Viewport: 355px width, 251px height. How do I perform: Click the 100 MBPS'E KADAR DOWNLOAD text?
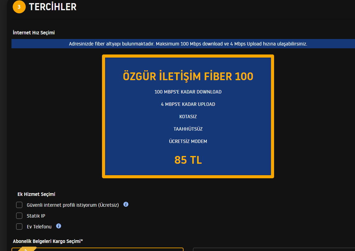[188, 92]
